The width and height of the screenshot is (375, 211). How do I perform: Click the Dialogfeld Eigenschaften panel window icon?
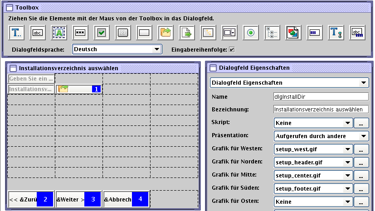[x=213, y=68]
